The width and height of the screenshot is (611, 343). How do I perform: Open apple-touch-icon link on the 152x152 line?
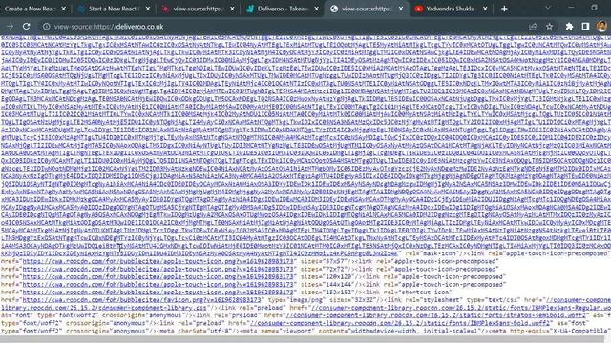(158, 293)
